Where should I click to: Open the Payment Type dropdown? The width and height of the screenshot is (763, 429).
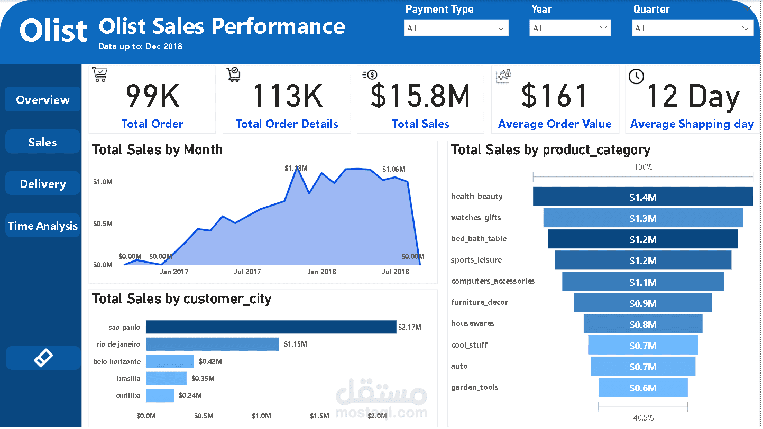tap(456, 29)
